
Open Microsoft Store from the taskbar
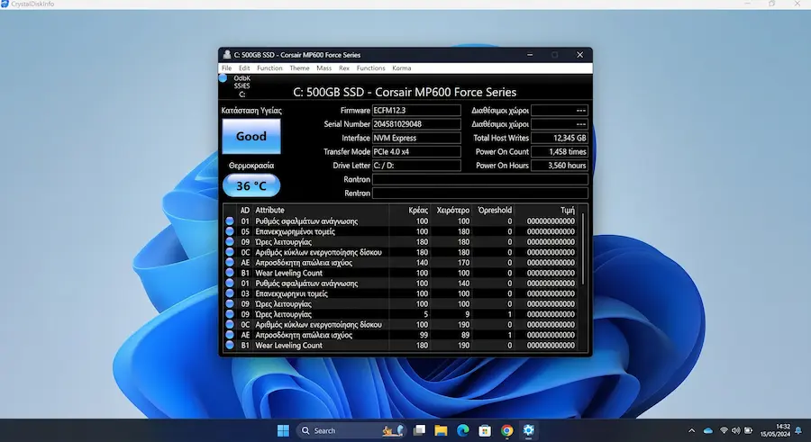(x=485, y=430)
